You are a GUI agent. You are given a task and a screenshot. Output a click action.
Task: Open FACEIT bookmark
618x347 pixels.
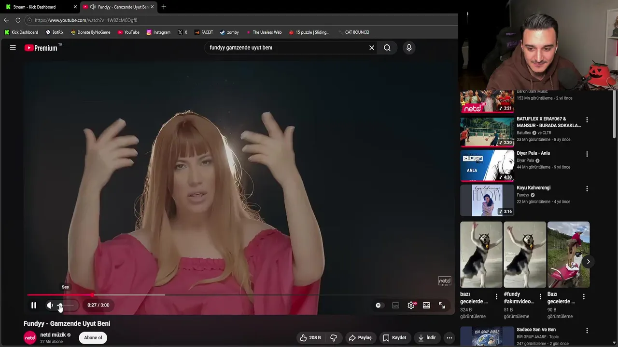[204, 32]
